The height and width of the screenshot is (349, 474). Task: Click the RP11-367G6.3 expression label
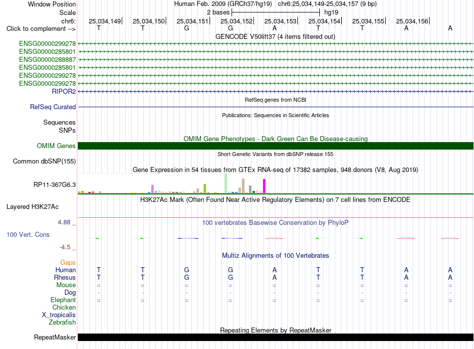[x=55, y=184]
